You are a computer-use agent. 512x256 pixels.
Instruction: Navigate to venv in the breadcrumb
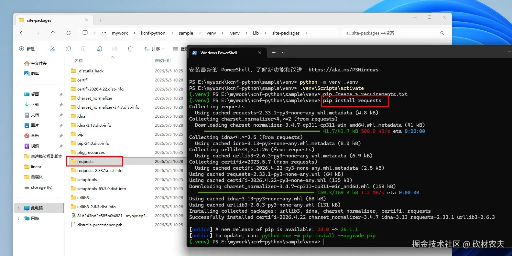click(x=211, y=33)
